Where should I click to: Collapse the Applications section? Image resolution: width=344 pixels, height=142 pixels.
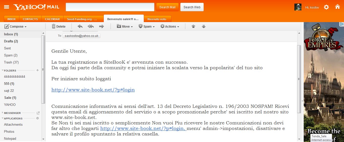pos(3,118)
